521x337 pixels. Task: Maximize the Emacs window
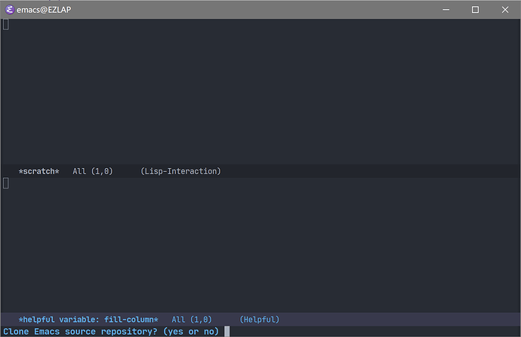[x=475, y=10]
